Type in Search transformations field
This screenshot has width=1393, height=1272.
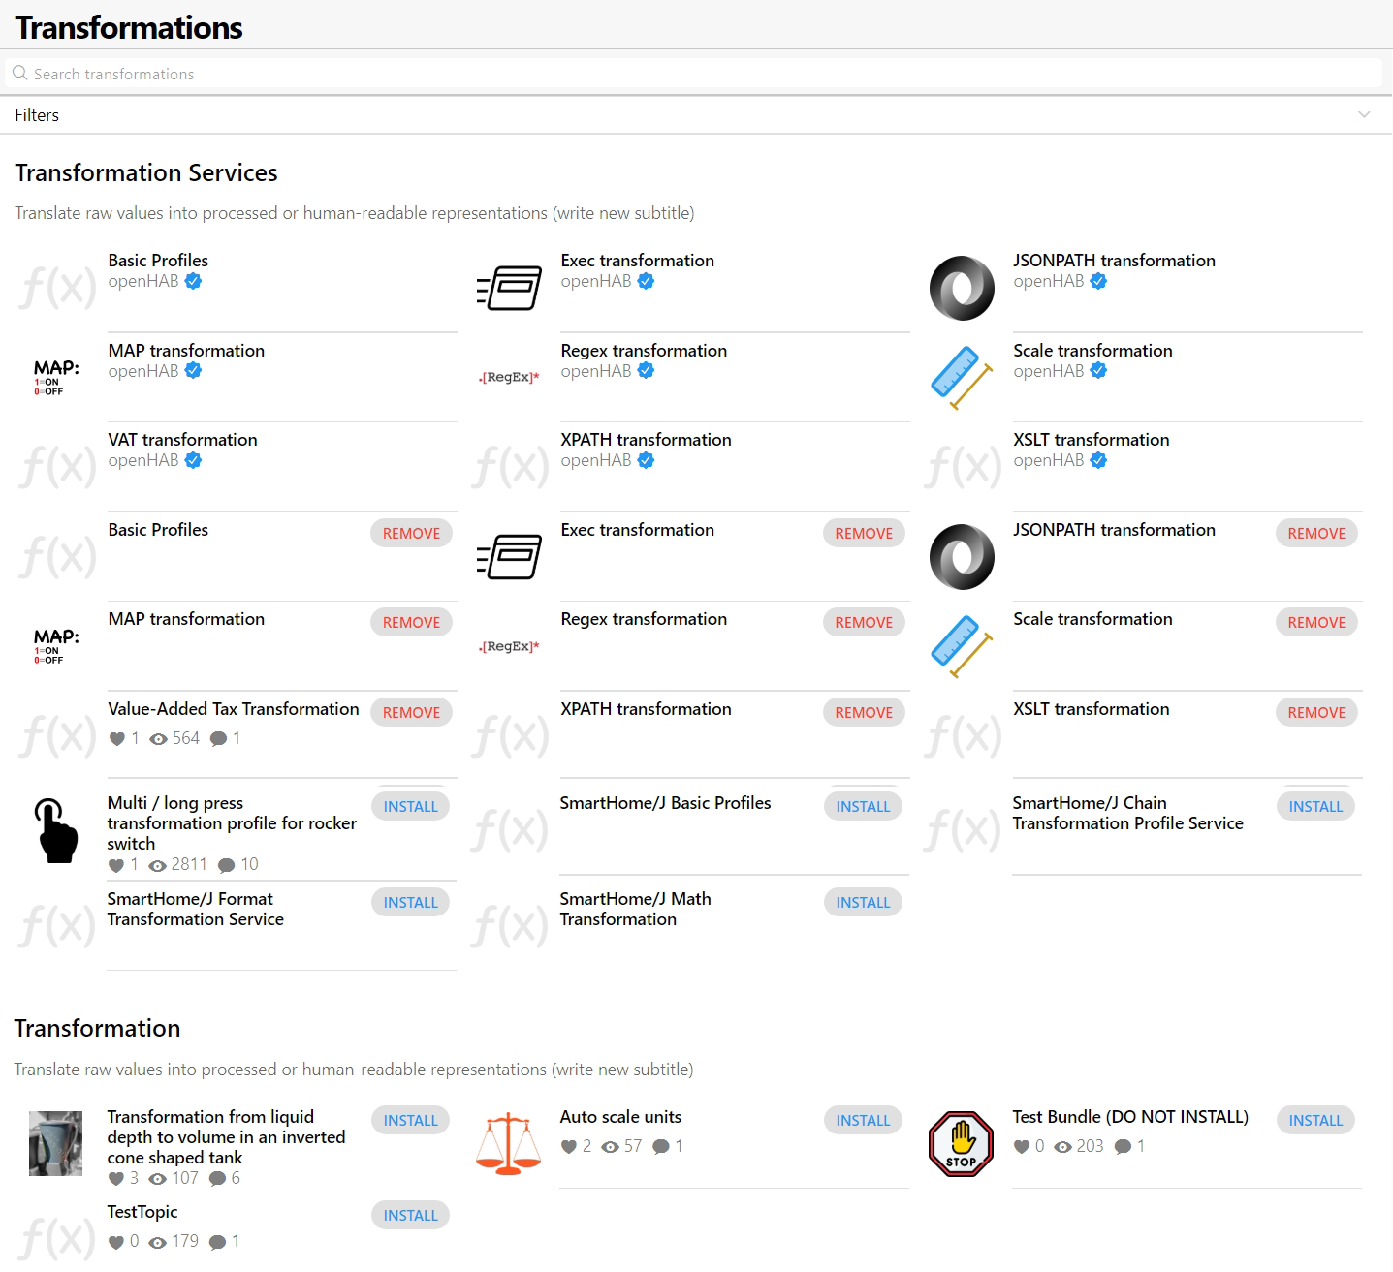[679, 74]
